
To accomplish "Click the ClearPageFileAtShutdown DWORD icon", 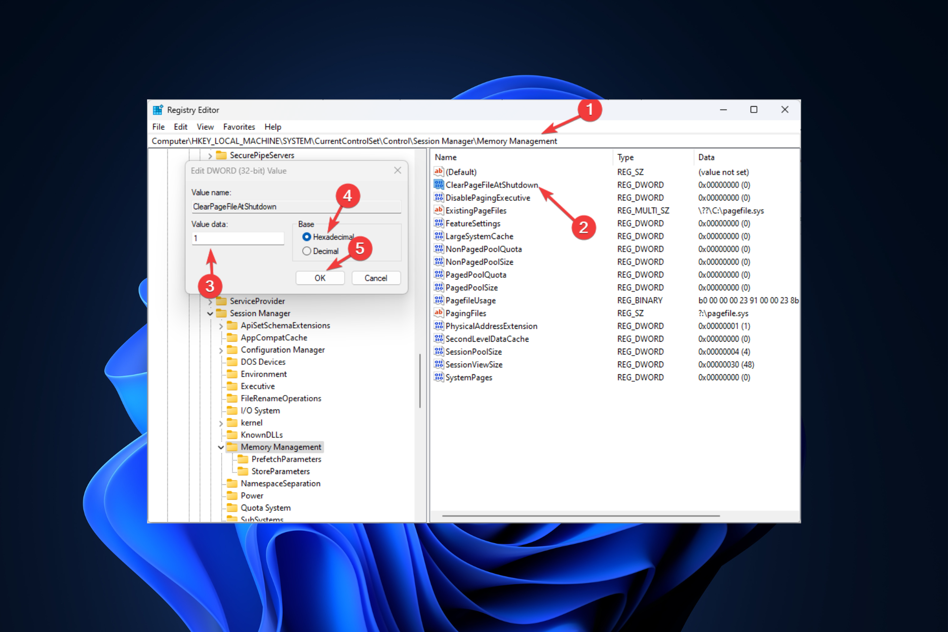I will pos(438,184).
